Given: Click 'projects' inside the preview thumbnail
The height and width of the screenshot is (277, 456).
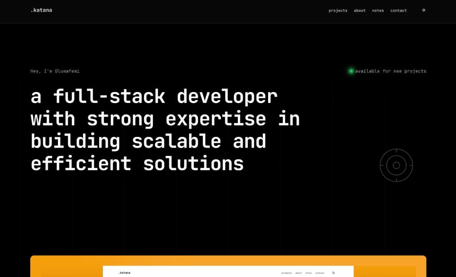Looking at the screenshot, I should click(286, 273).
